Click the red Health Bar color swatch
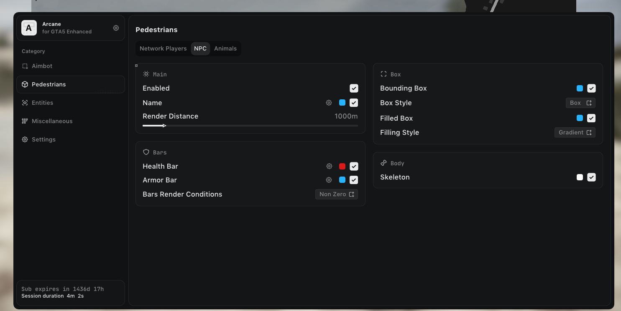 pos(342,166)
